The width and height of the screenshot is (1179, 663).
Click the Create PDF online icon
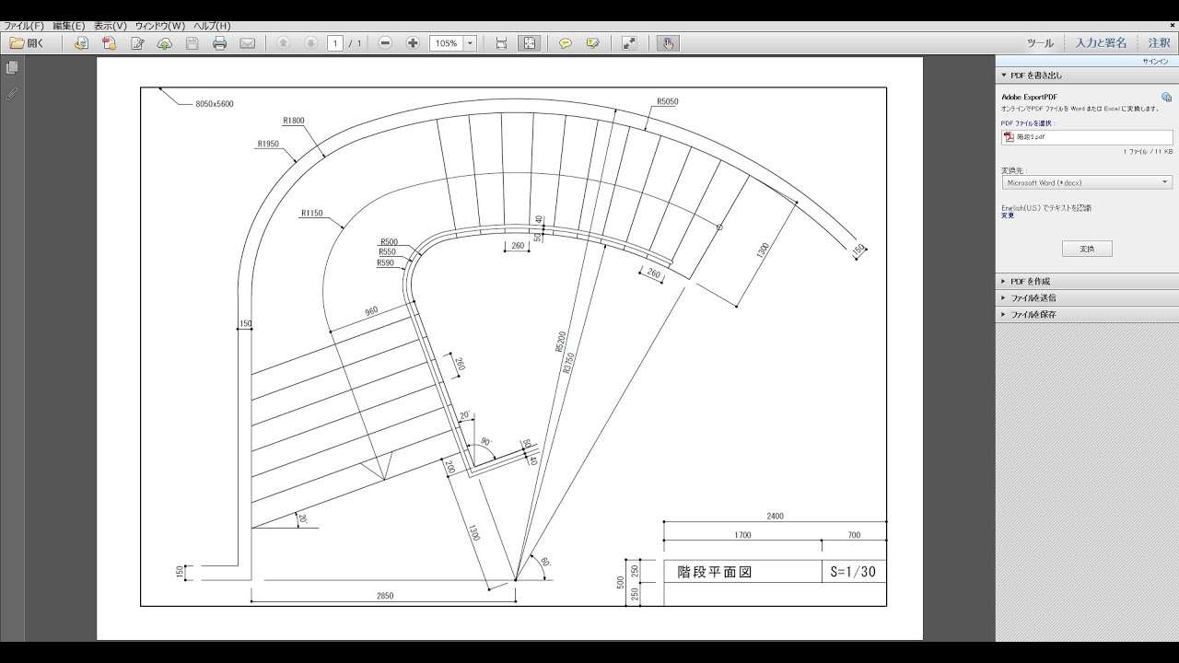tap(81, 43)
